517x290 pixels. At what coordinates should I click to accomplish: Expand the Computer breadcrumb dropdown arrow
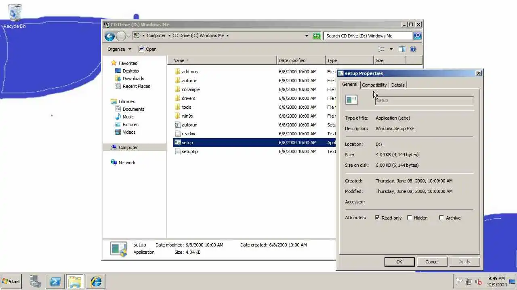[x=169, y=36]
